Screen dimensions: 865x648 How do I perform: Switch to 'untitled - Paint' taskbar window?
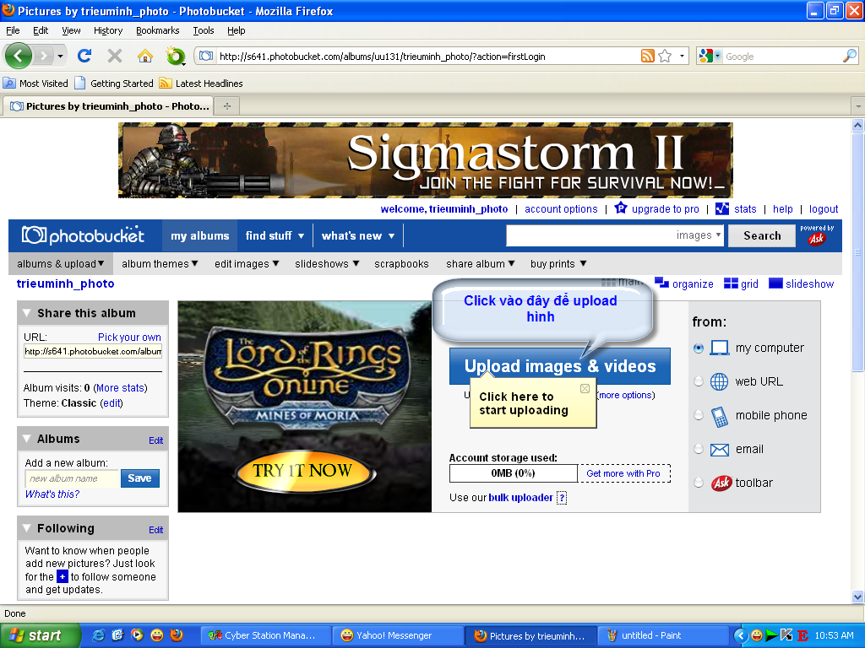[664, 635]
